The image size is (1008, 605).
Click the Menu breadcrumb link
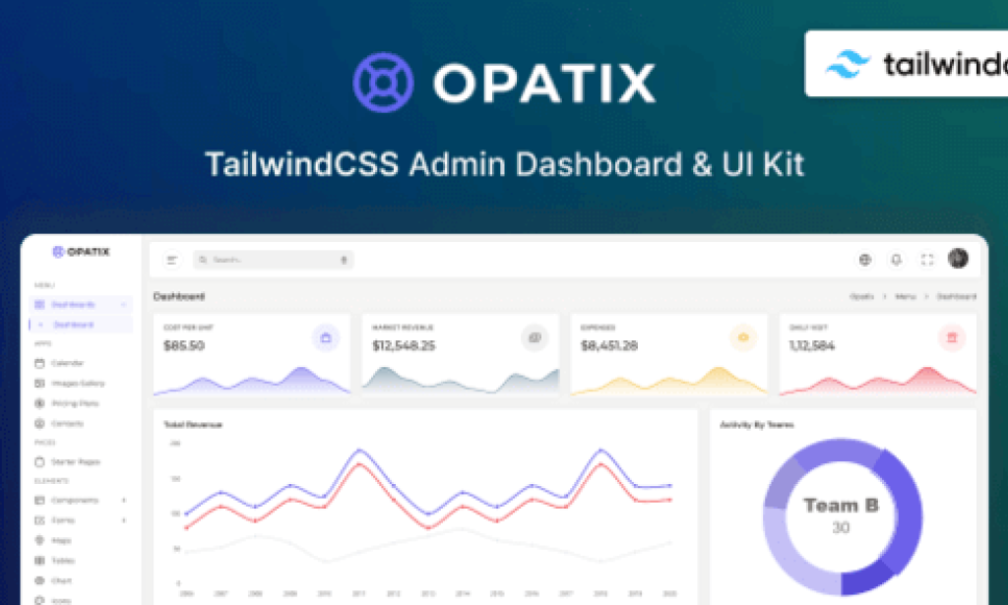click(x=906, y=297)
